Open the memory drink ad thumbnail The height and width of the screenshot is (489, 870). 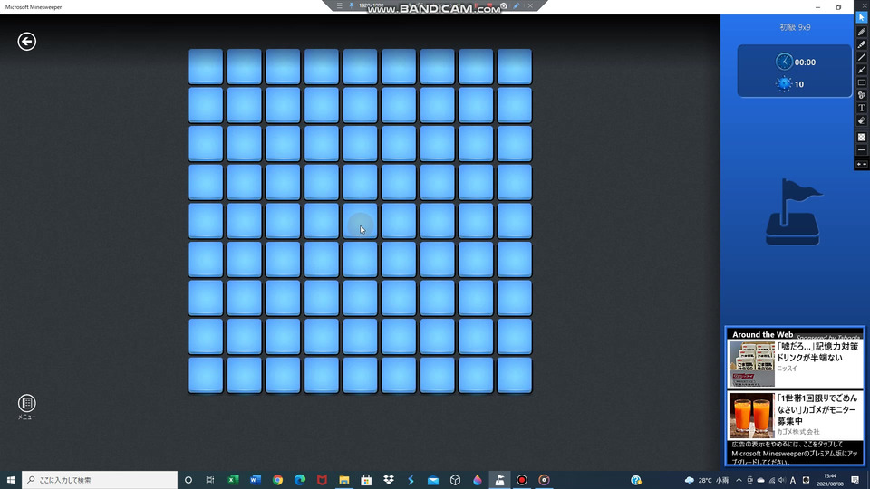click(x=752, y=364)
